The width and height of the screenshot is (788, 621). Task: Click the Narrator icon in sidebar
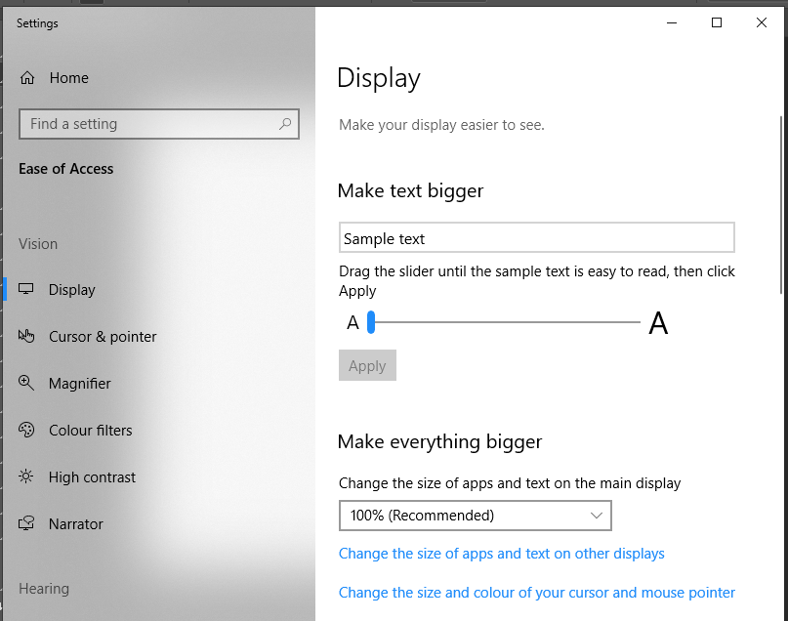(26, 523)
